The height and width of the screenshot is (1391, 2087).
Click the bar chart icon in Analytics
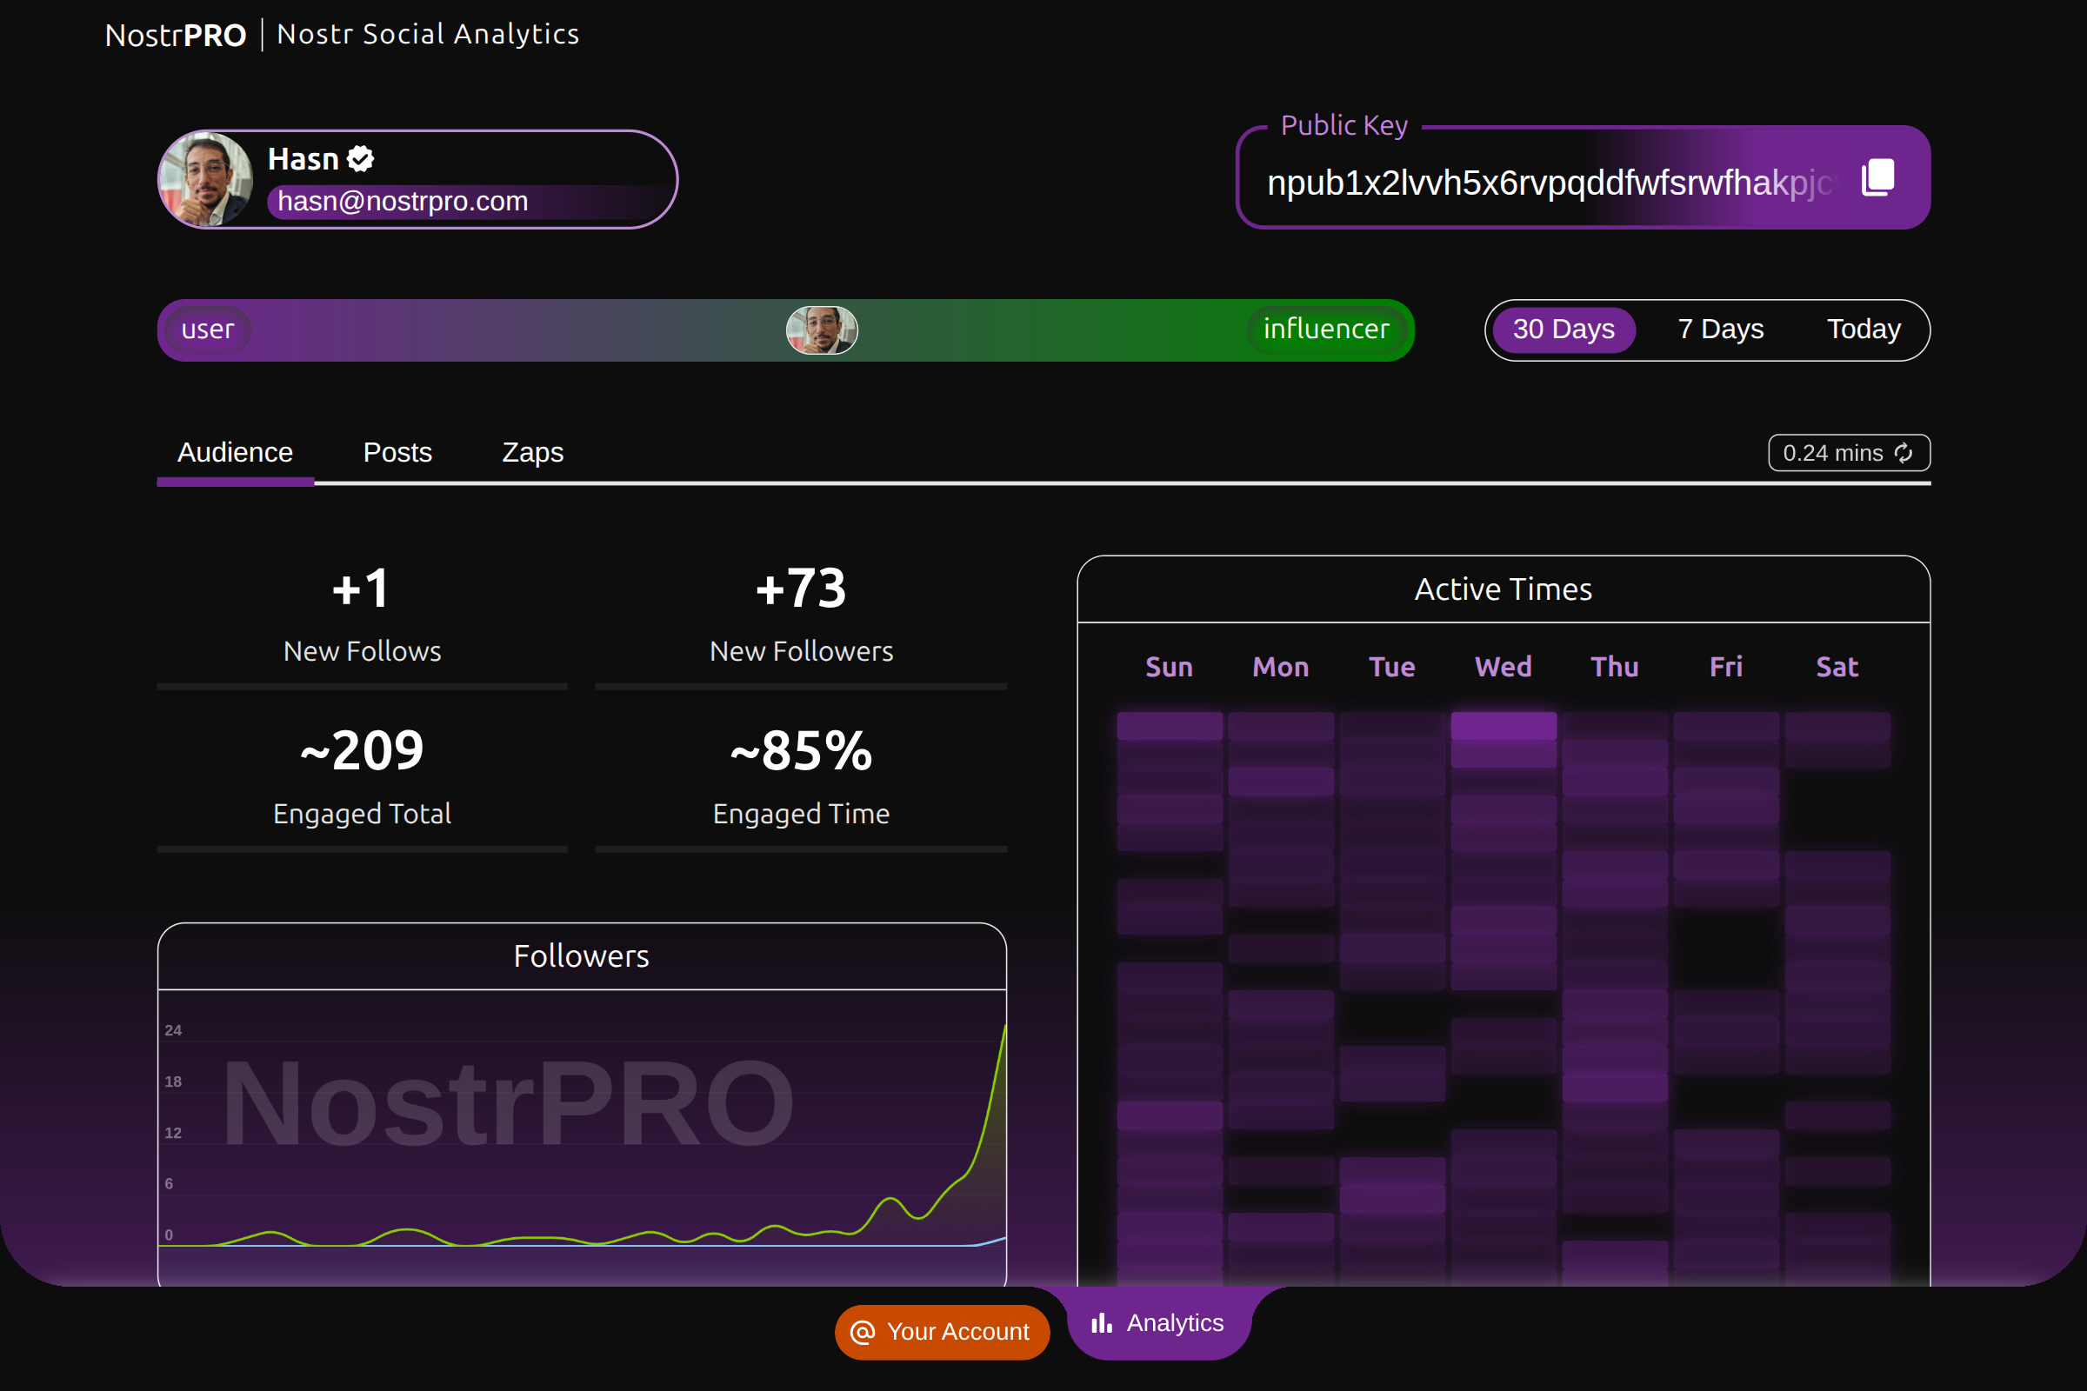pos(1101,1322)
